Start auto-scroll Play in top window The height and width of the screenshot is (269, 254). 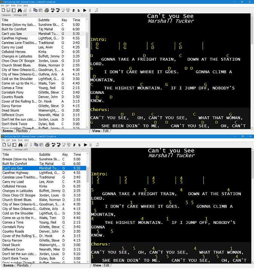pos(85,10)
